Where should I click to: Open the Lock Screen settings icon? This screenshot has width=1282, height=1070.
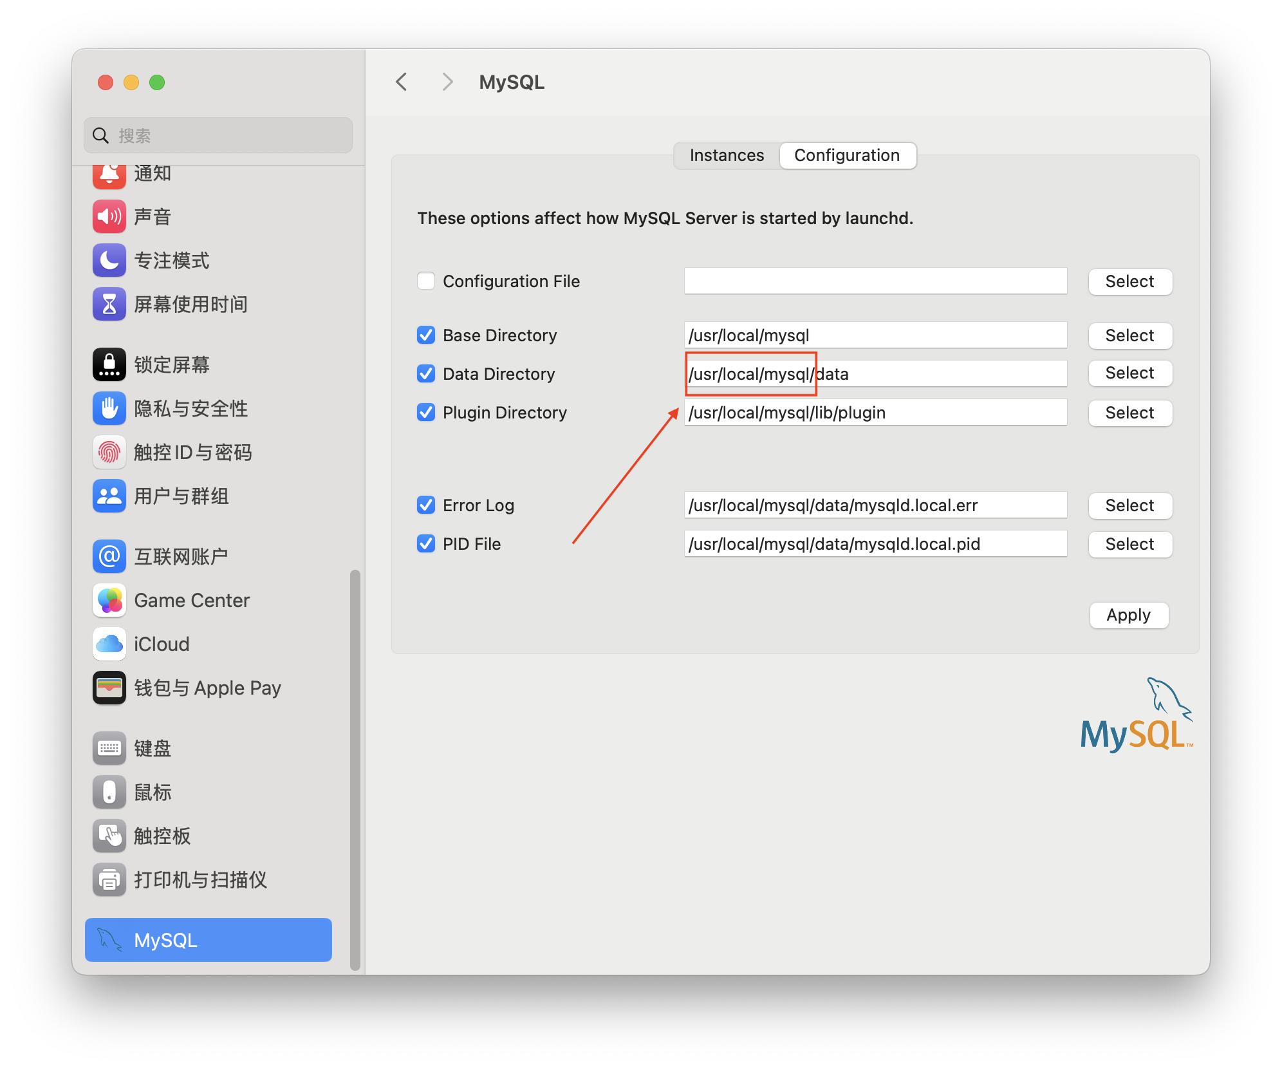pyautogui.click(x=109, y=365)
